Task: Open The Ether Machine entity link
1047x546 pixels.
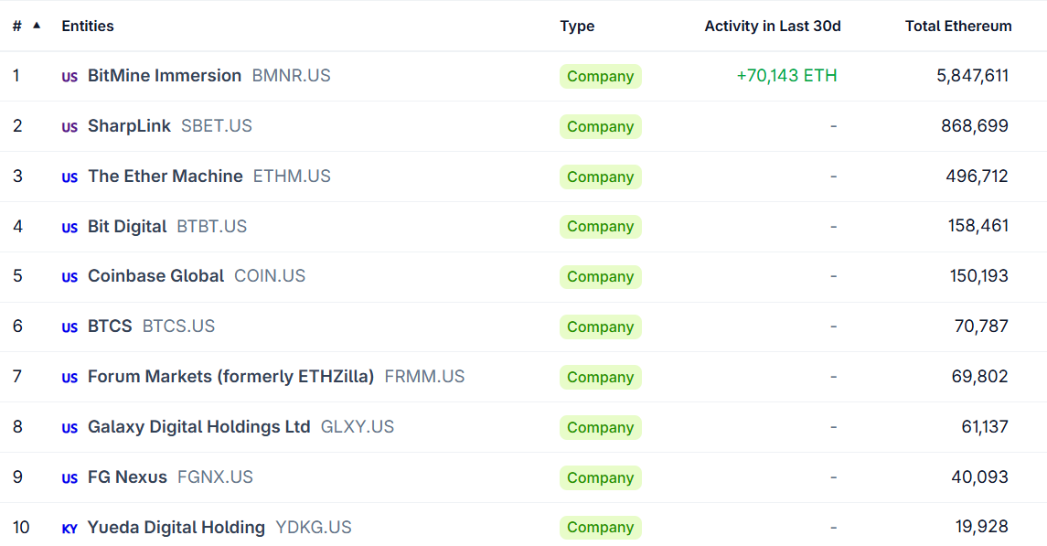Action: [x=165, y=177]
